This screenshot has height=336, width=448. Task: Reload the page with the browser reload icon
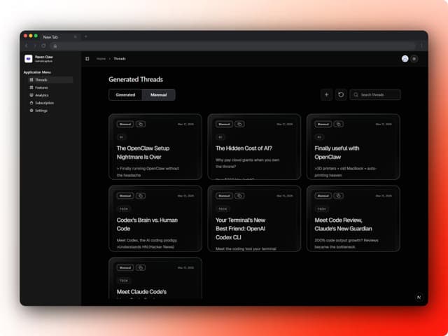[43, 45]
